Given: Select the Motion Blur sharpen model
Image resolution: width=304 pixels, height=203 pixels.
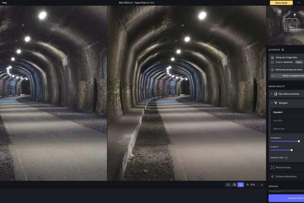Looking at the screenshot, I should click(x=287, y=129).
